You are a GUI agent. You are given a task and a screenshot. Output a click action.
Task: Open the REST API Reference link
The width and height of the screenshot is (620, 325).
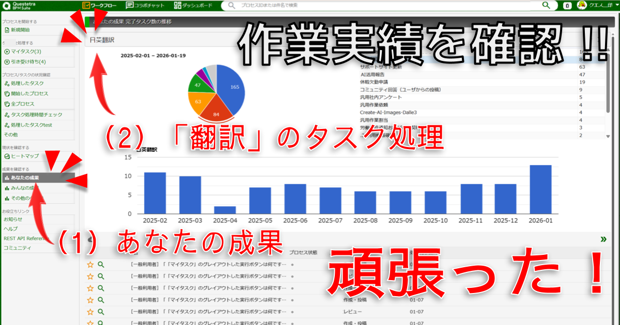(x=37, y=238)
